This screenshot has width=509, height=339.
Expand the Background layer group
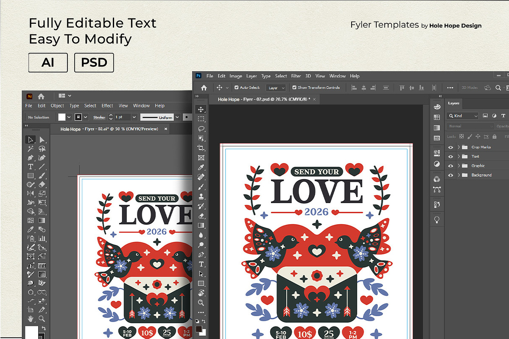click(459, 175)
